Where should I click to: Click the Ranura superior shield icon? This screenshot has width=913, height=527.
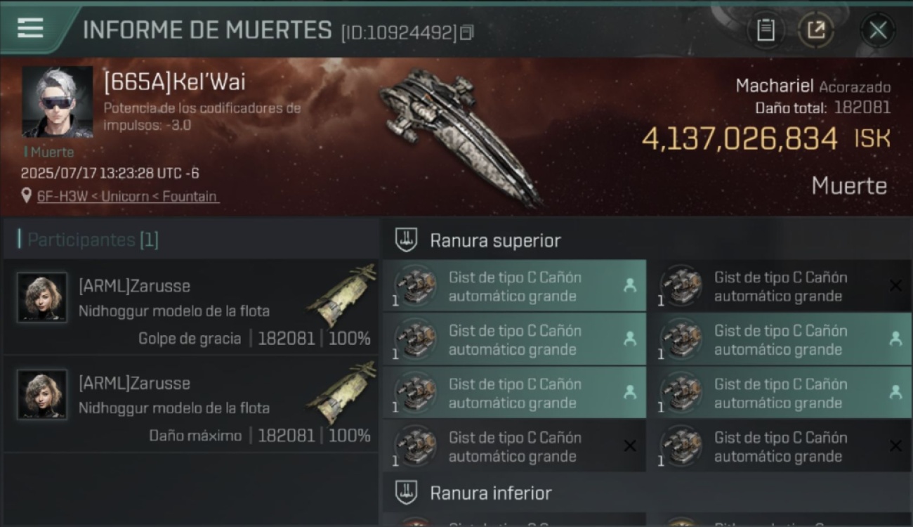[x=406, y=240]
